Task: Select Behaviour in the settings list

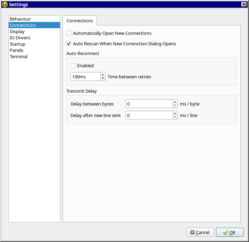Action: tap(34, 19)
